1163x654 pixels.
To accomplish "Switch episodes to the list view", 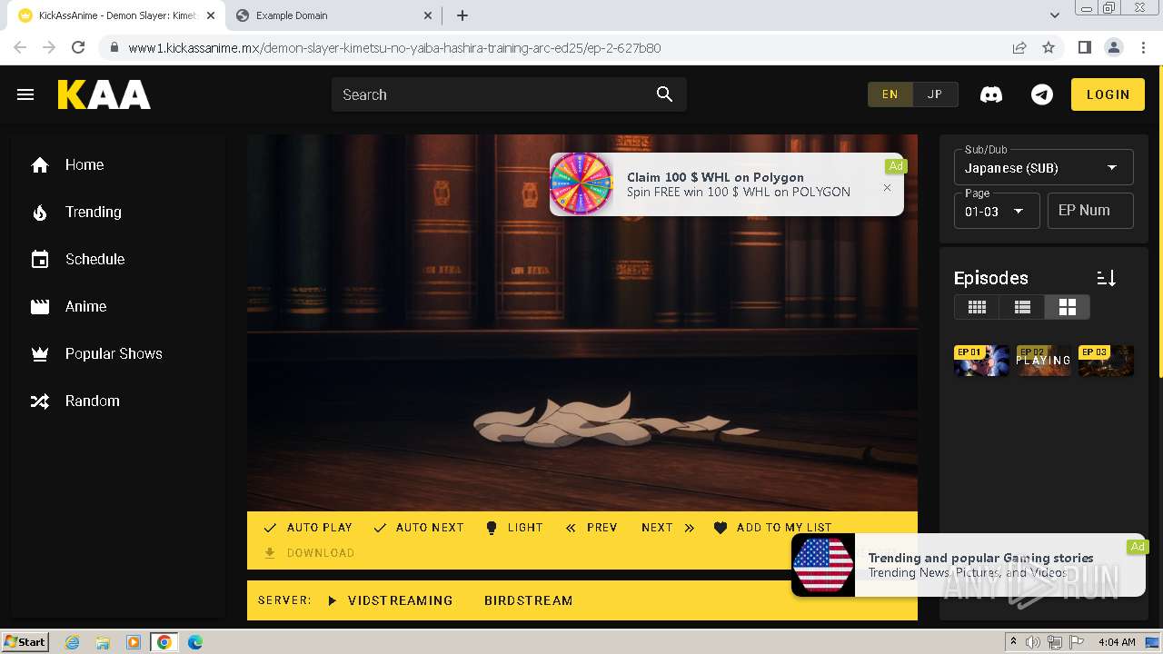I will (1022, 307).
